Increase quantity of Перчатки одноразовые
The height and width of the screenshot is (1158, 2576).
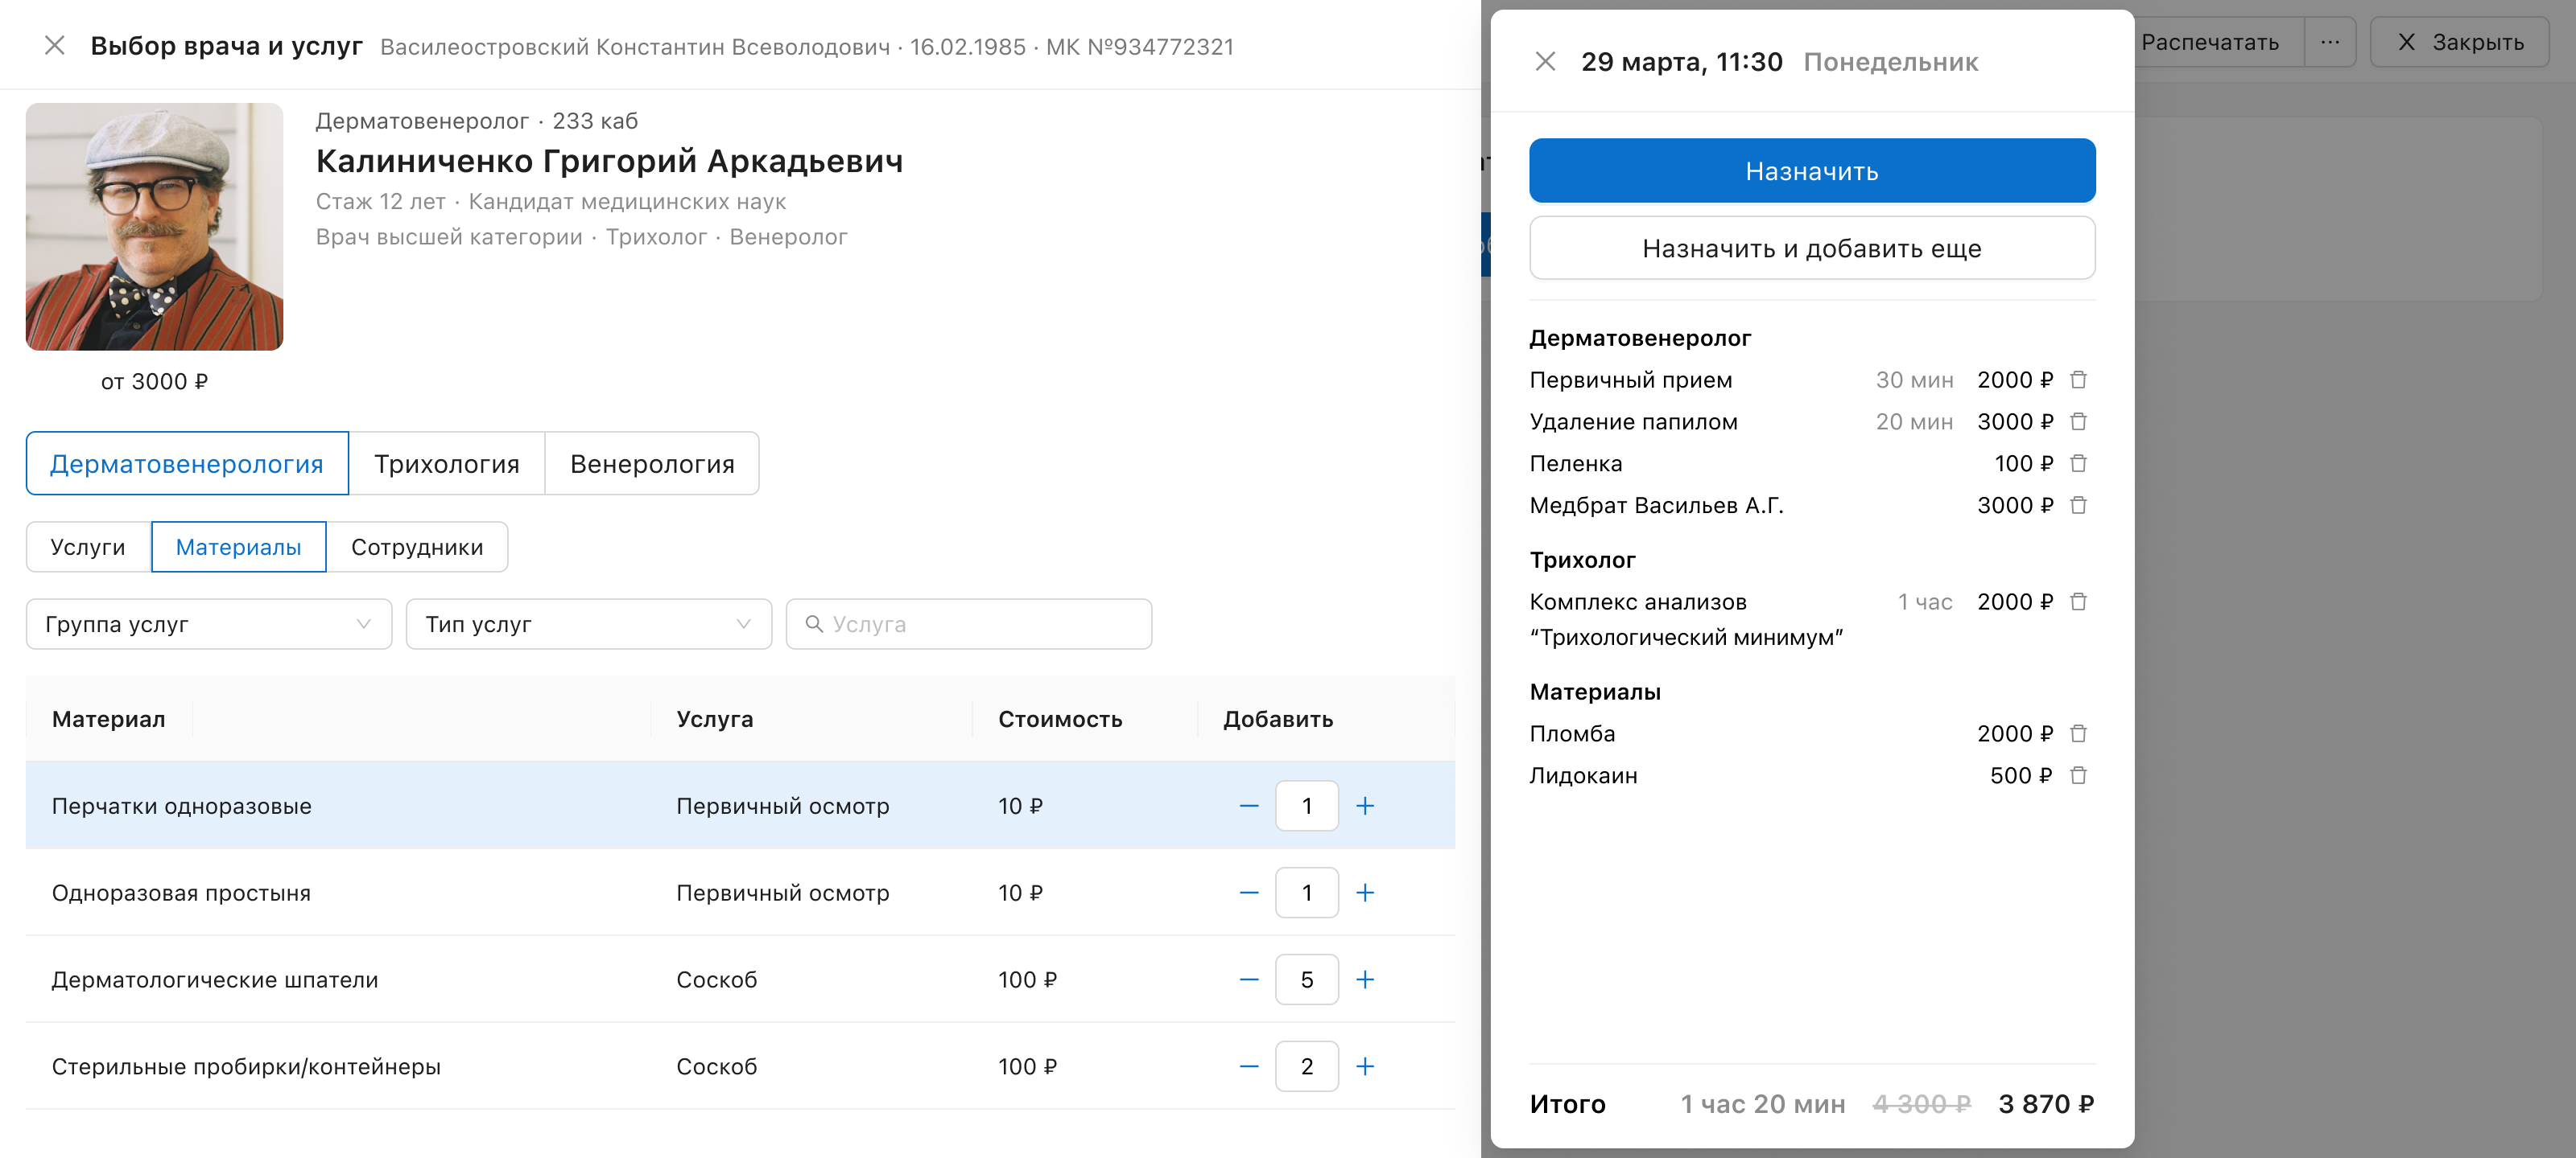(x=1365, y=805)
